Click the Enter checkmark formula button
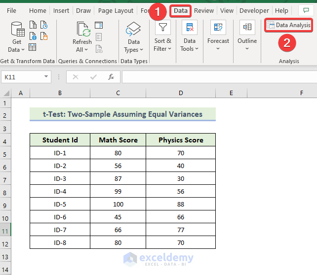This screenshot has height=275, width=317. pos(93,77)
